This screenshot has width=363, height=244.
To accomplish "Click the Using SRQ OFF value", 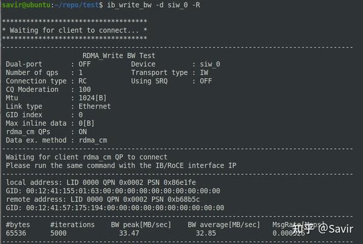I will 206,81.
